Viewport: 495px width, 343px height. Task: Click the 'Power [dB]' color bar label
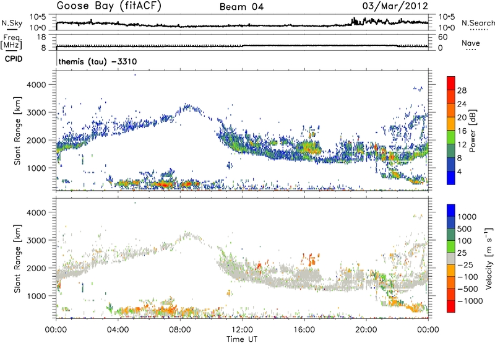[472, 131]
